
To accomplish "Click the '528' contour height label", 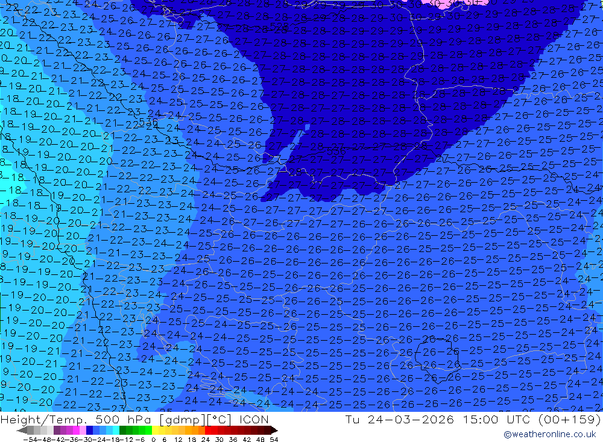I will click(x=279, y=26).
